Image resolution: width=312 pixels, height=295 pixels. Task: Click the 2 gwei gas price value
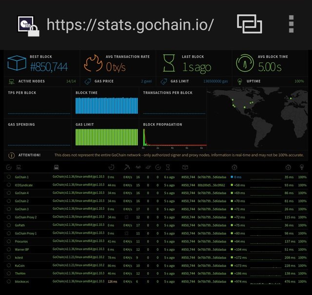[x=146, y=81]
